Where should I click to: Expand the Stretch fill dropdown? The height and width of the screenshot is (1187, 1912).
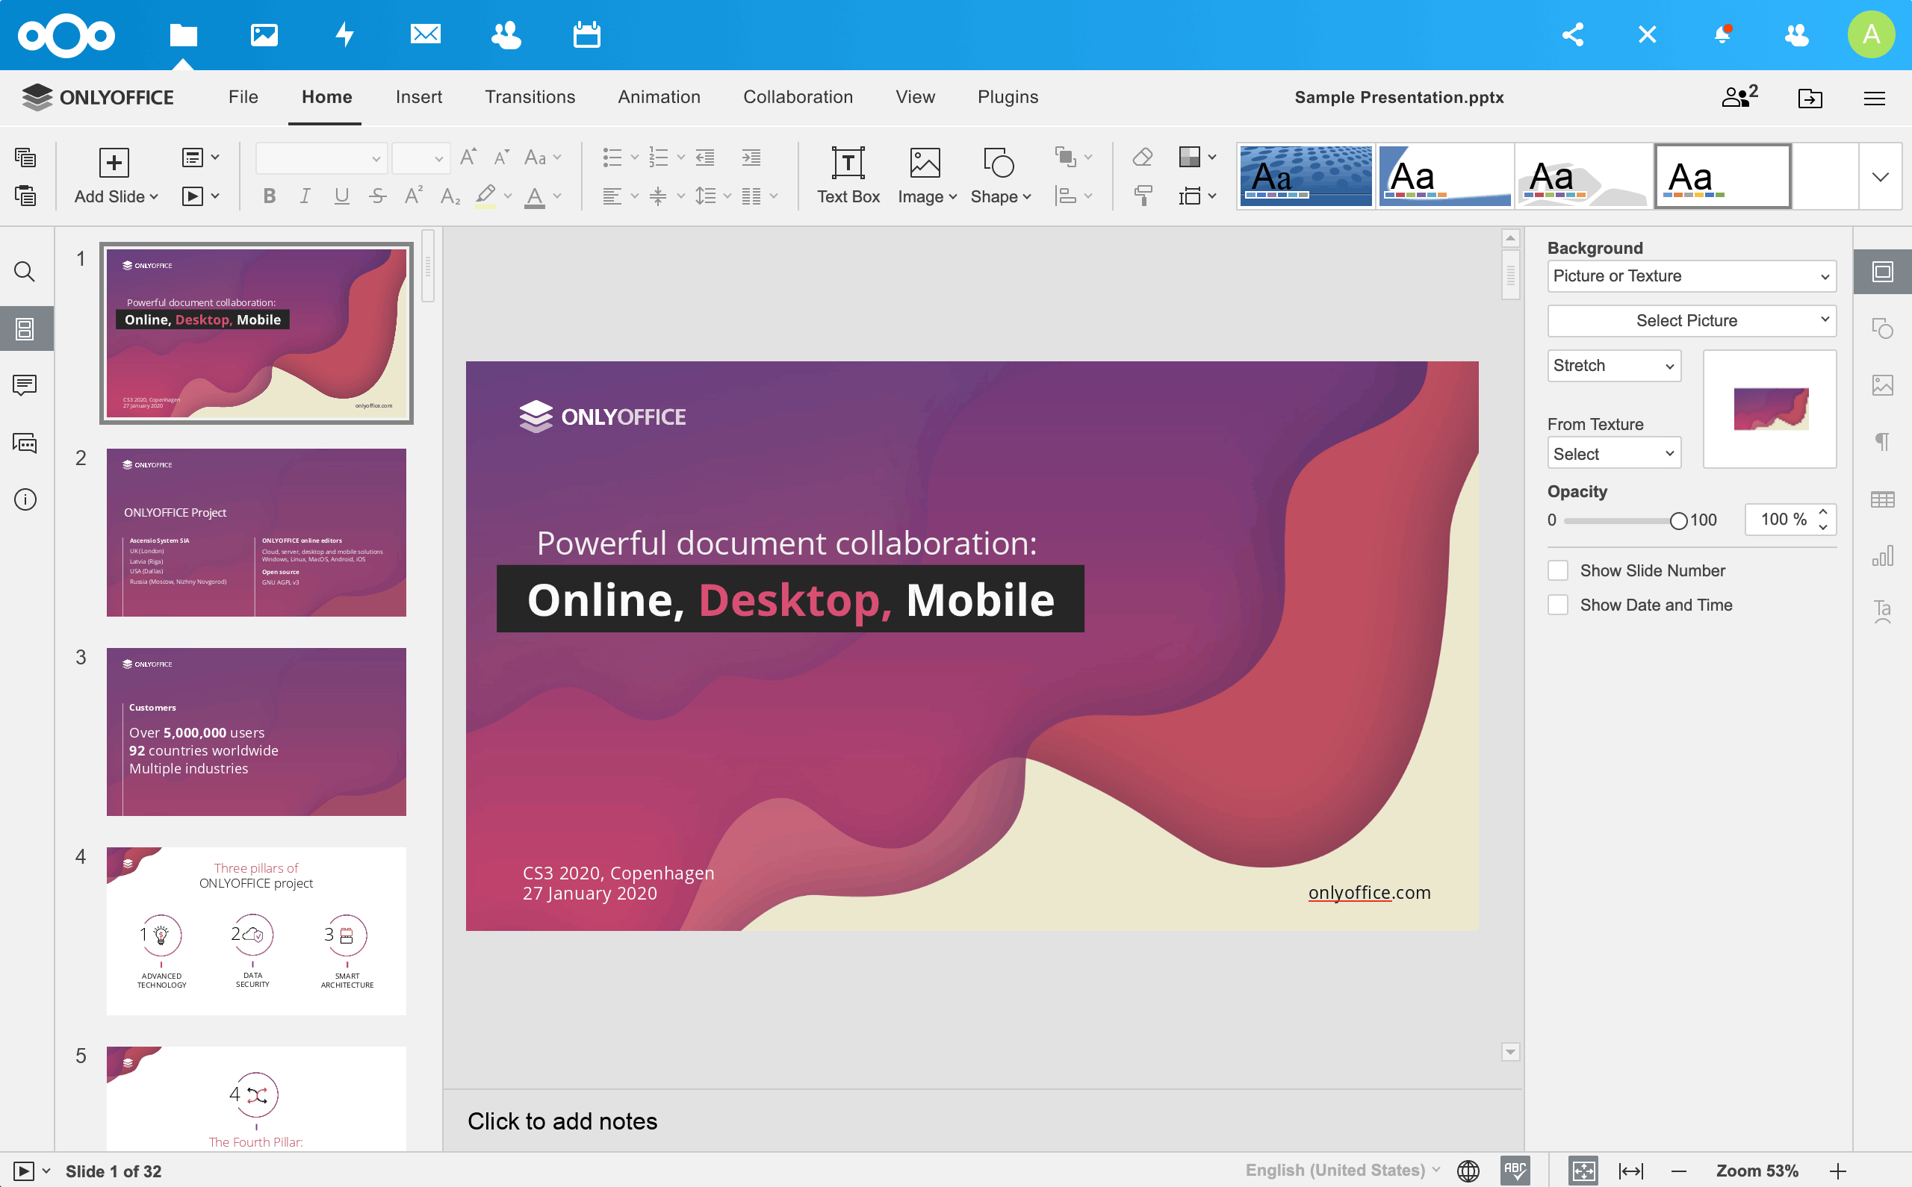[1615, 365]
